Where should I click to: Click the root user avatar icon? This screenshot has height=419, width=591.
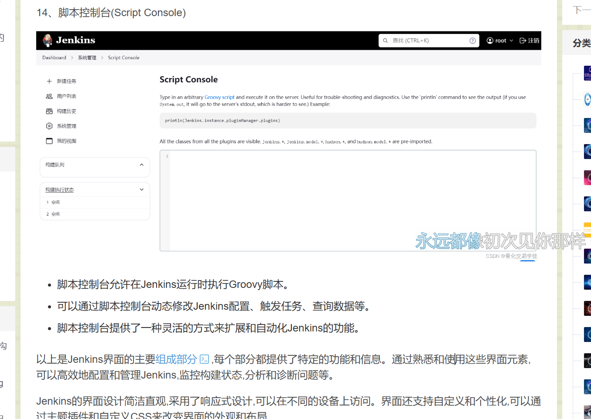point(490,41)
